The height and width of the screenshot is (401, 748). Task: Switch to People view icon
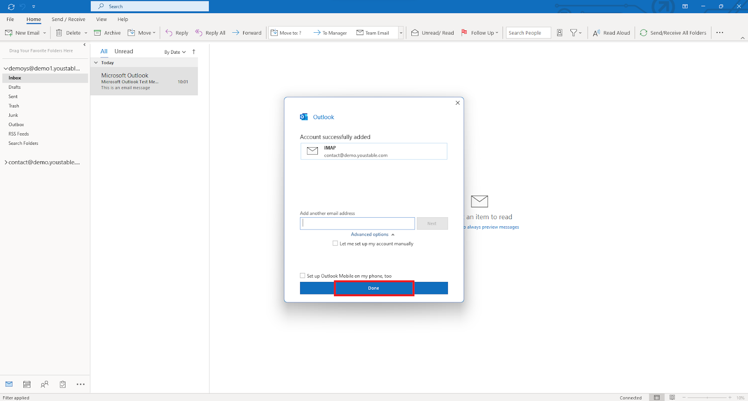point(44,384)
